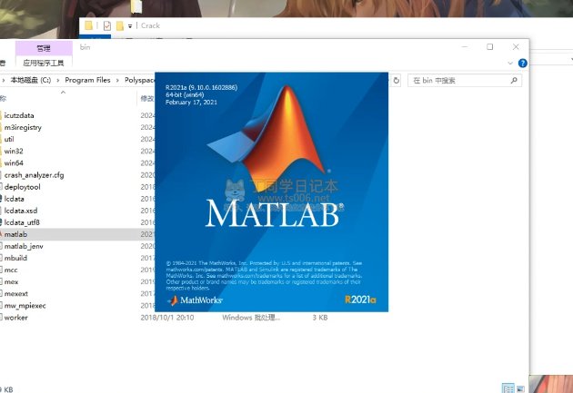Click the MathWorks logo on splash screen
The image size is (573, 393).
[196, 300]
